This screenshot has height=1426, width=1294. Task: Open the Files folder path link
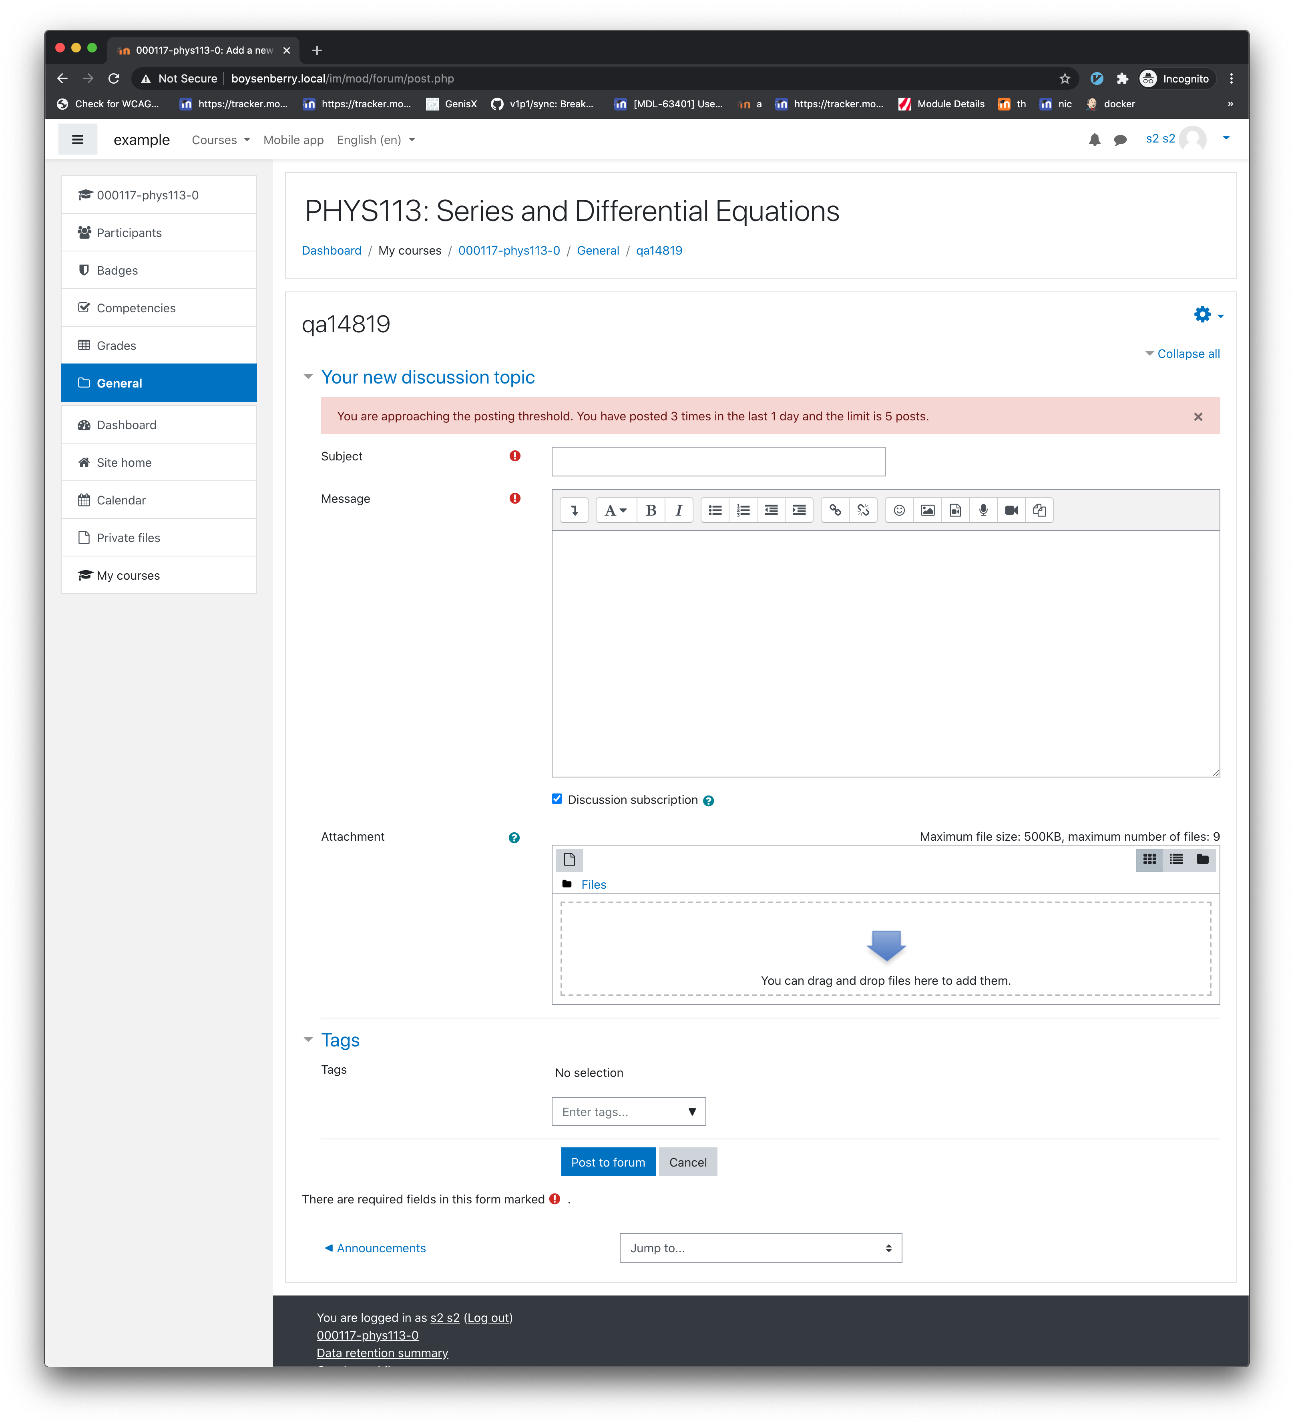[x=594, y=885]
